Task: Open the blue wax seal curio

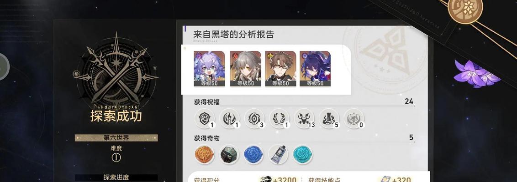Action: pyautogui.click(x=253, y=155)
